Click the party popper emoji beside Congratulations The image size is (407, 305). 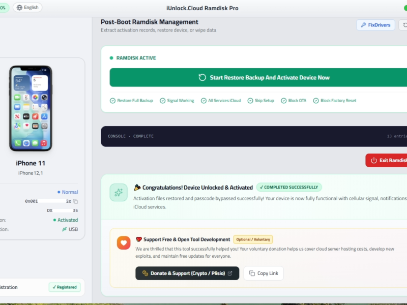(x=137, y=187)
